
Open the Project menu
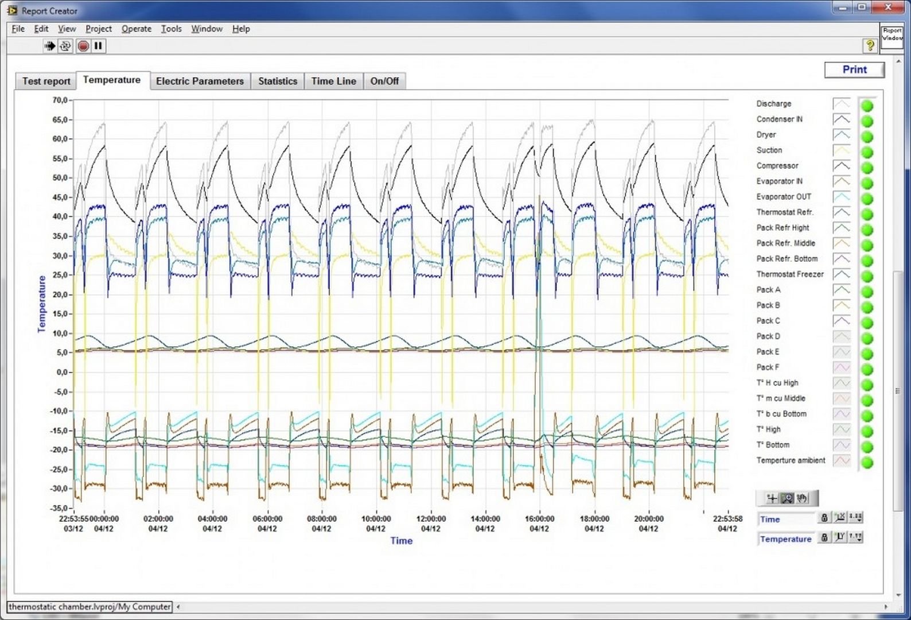(99, 29)
